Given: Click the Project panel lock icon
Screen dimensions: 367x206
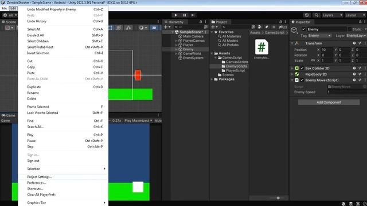Looking at the screenshot, I should pos(280,22).
